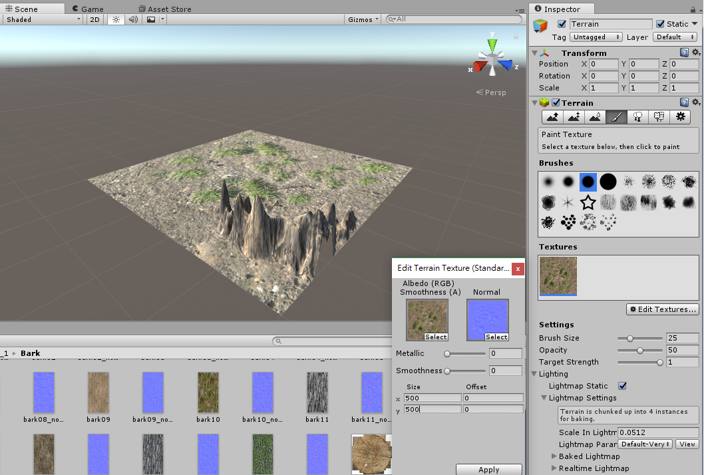Click the Edit Textures button

(x=663, y=309)
